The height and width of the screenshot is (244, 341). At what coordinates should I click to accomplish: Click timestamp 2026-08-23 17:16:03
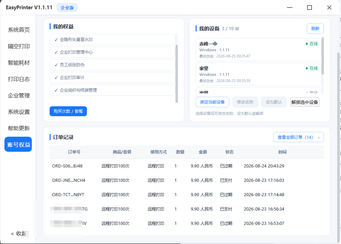click(264, 180)
